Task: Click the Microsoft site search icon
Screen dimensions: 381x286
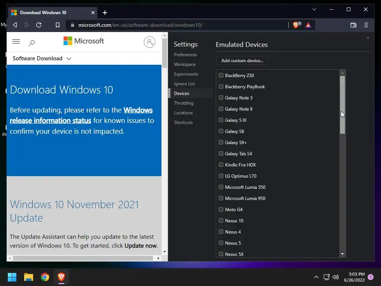Action: (x=32, y=43)
